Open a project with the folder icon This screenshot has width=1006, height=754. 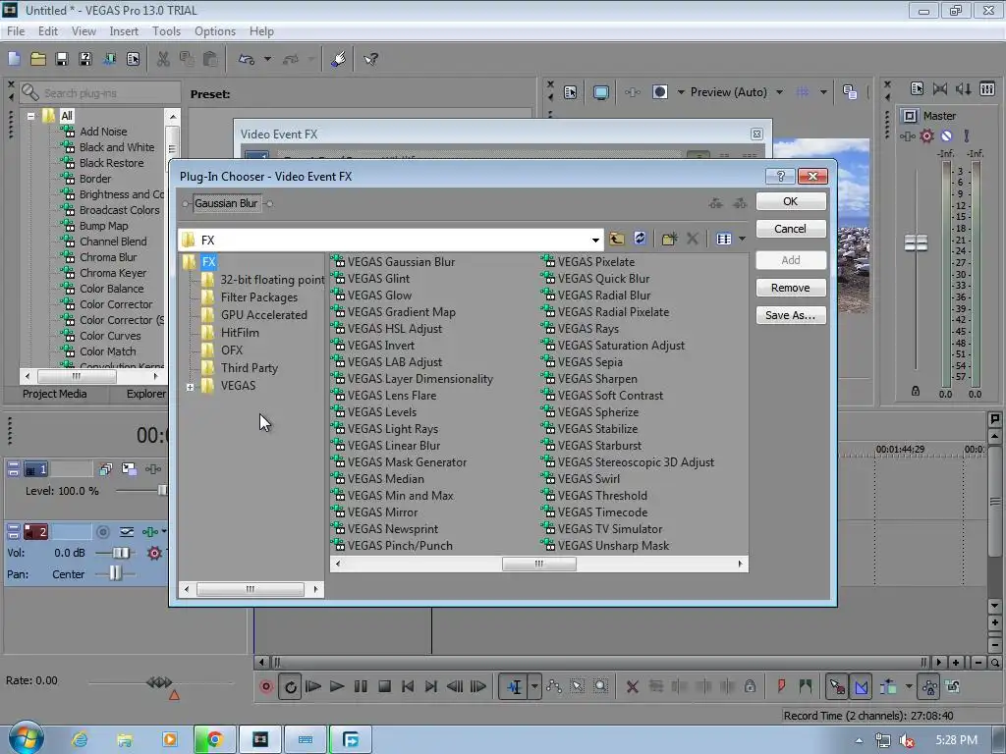(38, 59)
